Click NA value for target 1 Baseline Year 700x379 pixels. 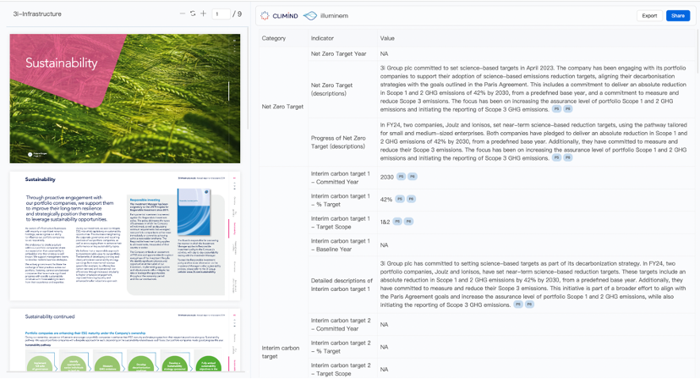click(384, 245)
